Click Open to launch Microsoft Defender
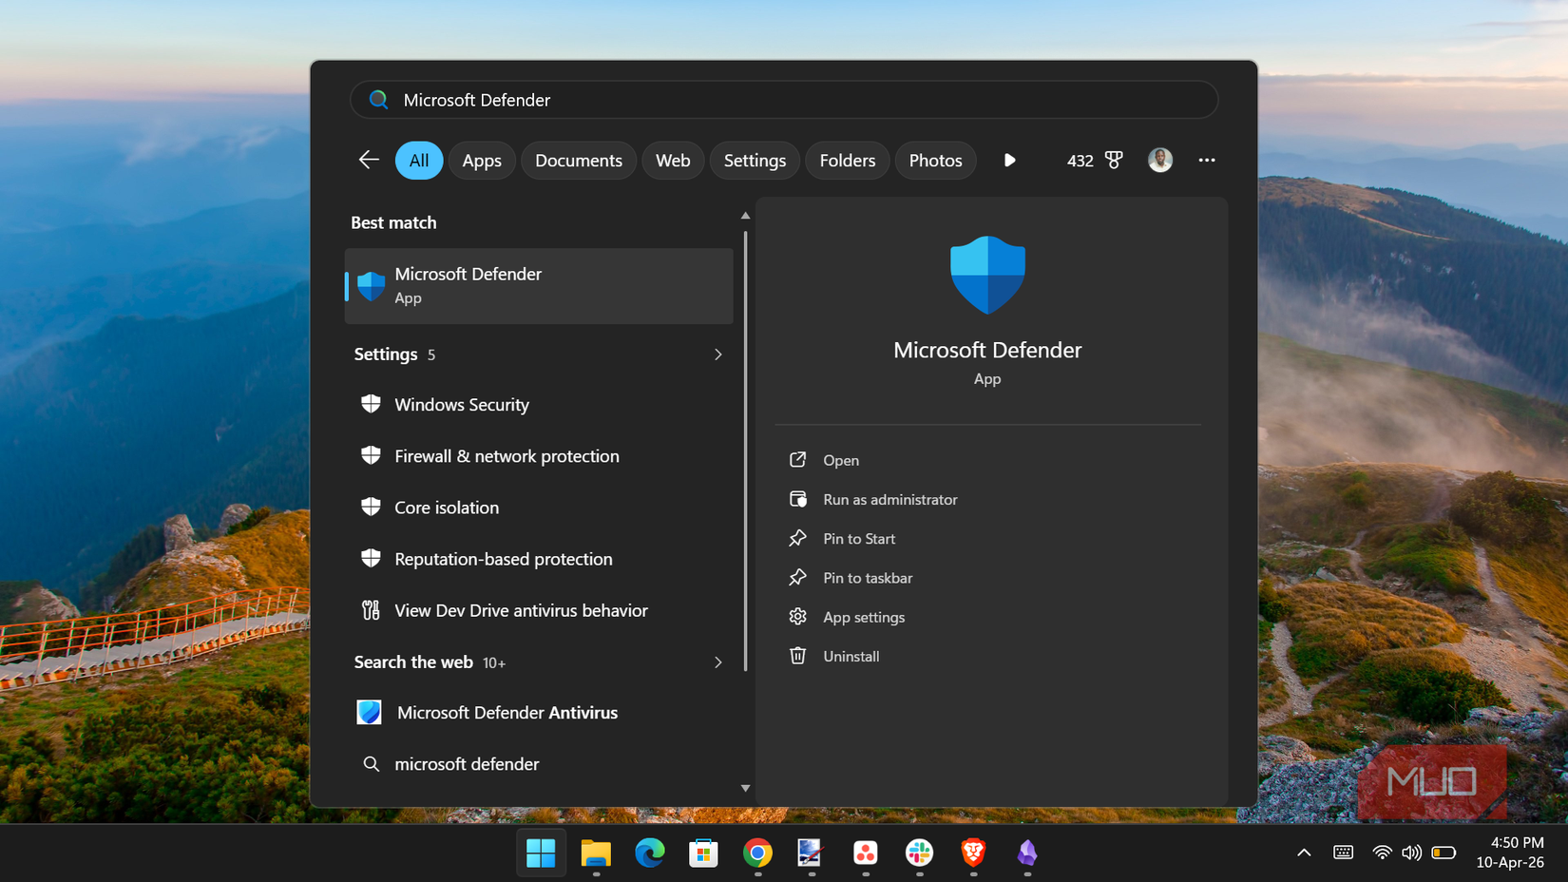The width and height of the screenshot is (1568, 882). (840, 459)
